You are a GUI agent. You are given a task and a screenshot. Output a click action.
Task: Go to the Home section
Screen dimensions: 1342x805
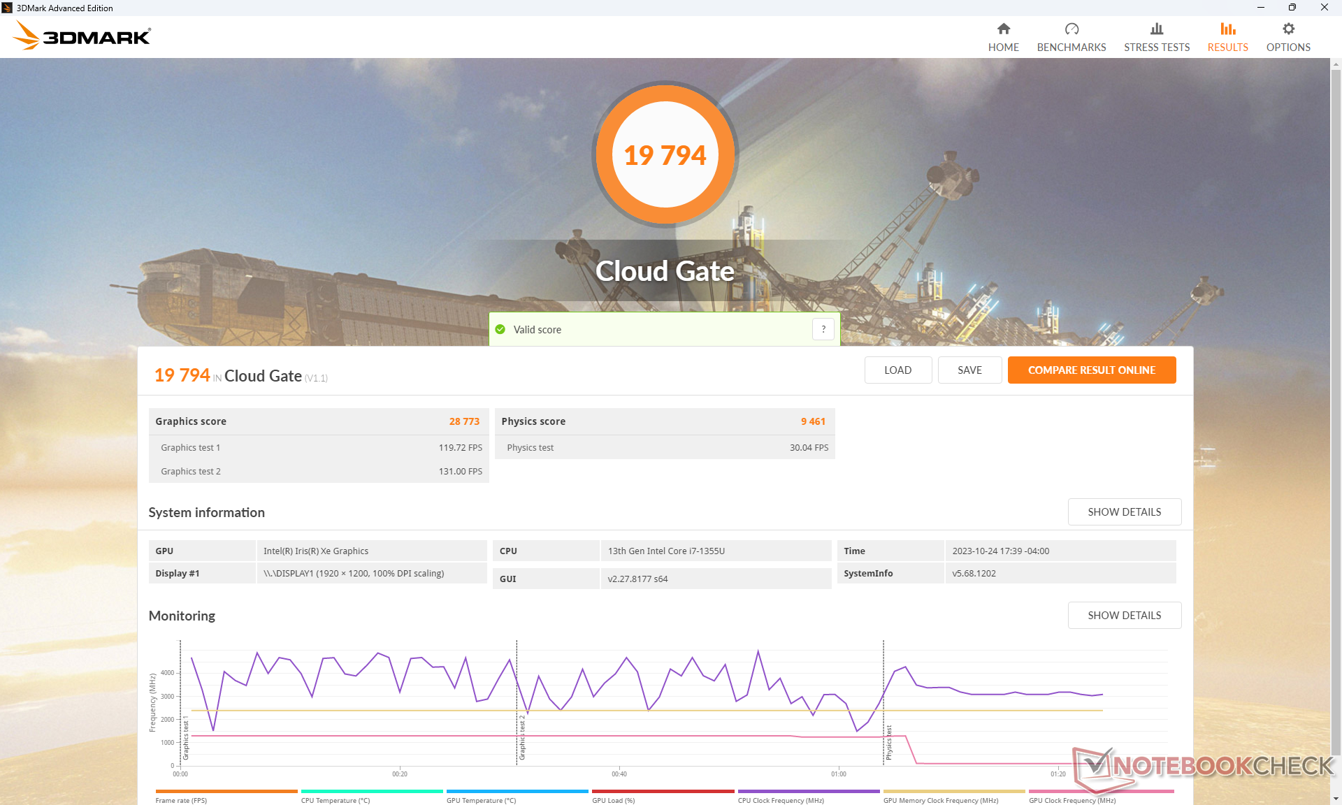point(1003,36)
